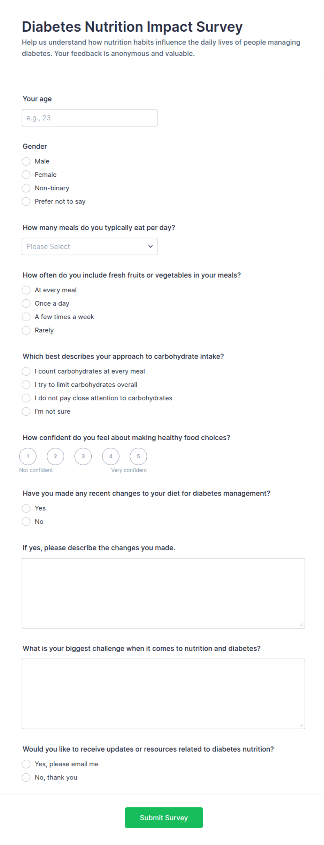Focus the biggest challenge text area
The image size is (324, 845).
tap(163, 694)
